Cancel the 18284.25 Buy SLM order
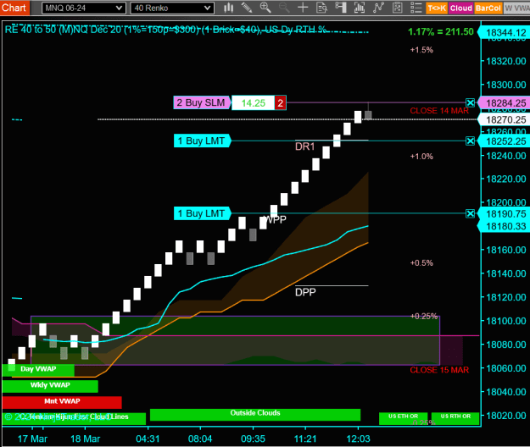Screen dimensions: 530x447 (x=470, y=102)
